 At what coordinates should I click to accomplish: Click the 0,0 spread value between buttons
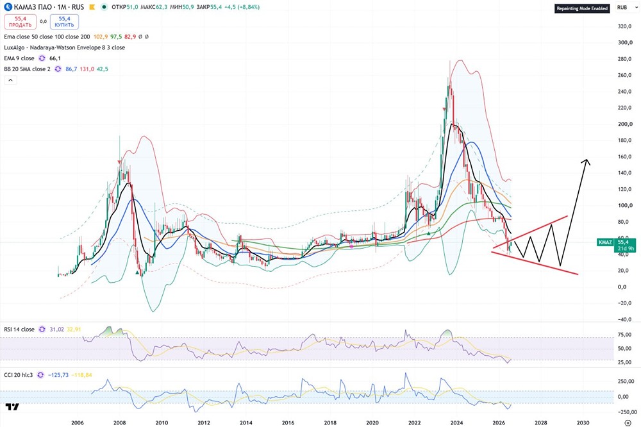pos(43,22)
